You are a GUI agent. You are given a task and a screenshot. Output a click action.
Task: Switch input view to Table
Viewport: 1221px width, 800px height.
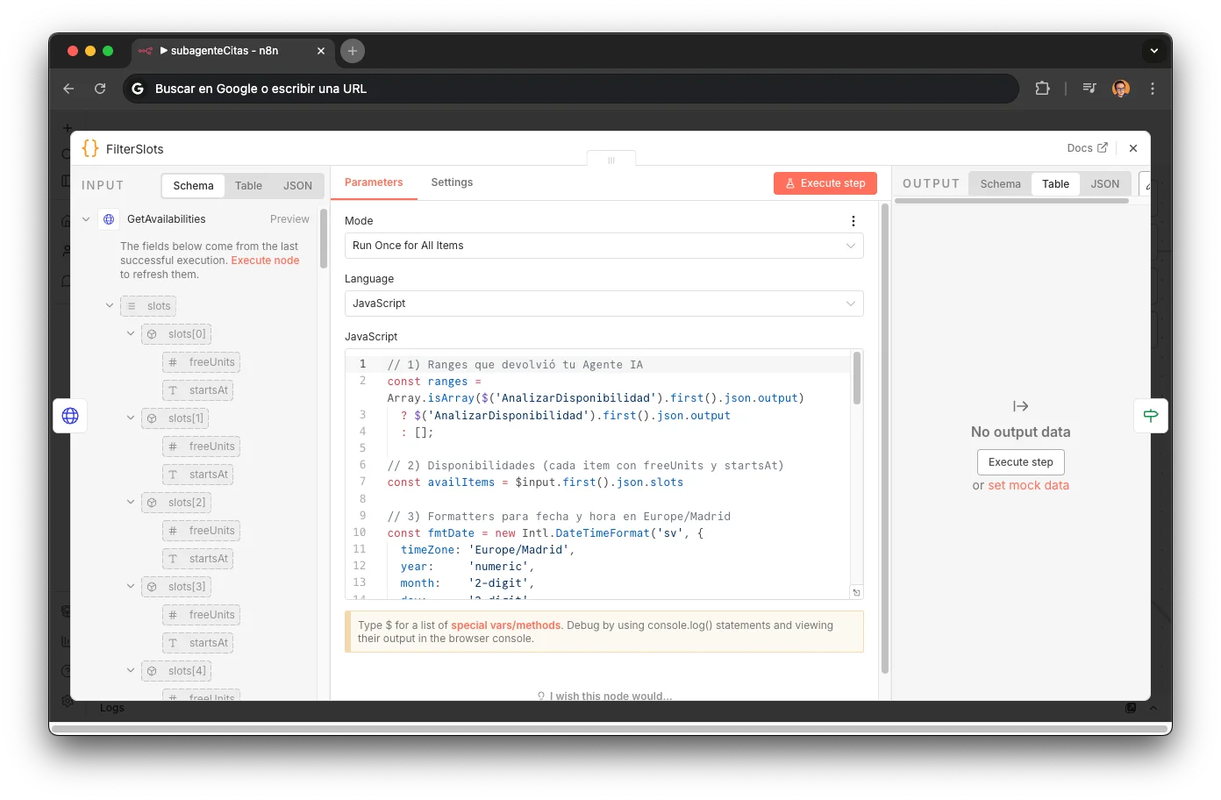point(248,186)
